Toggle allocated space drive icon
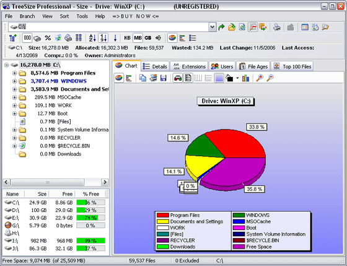347x266 pixels. (37, 38)
